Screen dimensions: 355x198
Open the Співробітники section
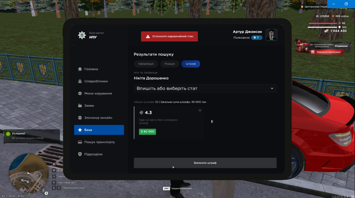[x=99, y=81]
